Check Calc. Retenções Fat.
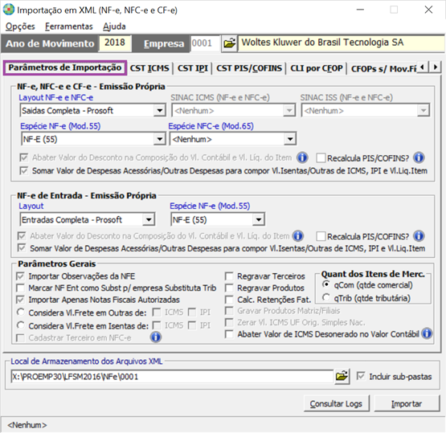The height and width of the screenshot is (433, 446). point(229,300)
